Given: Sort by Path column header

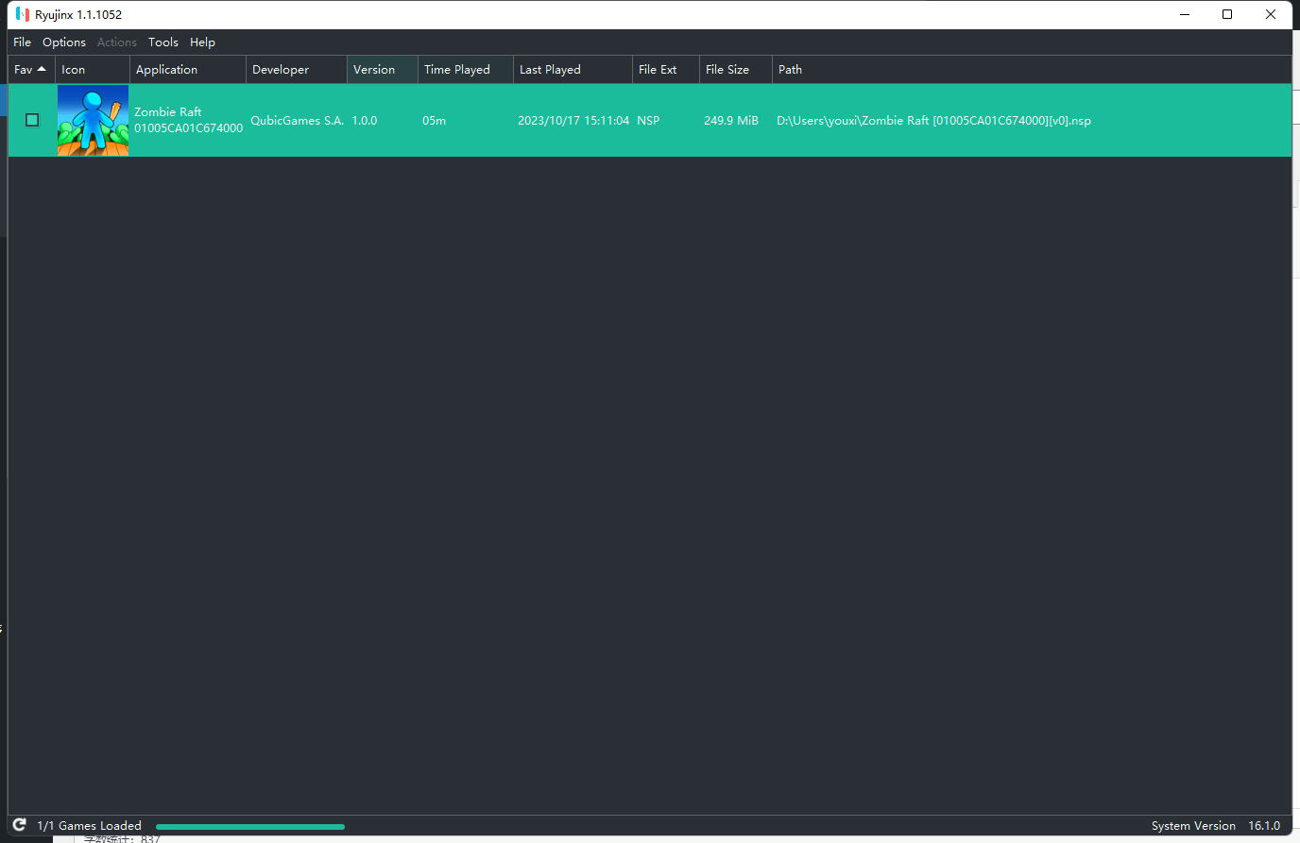Looking at the screenshot, I should 1032,70.
